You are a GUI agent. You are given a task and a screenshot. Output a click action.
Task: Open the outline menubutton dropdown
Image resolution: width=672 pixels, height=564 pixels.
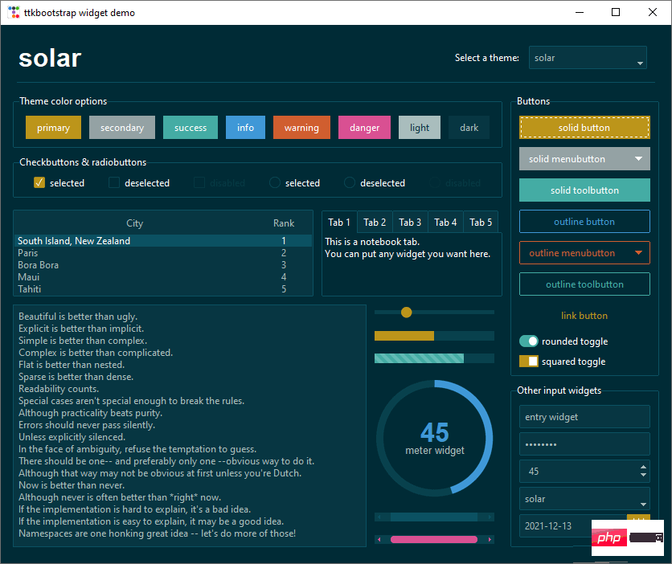click(584, 252)
